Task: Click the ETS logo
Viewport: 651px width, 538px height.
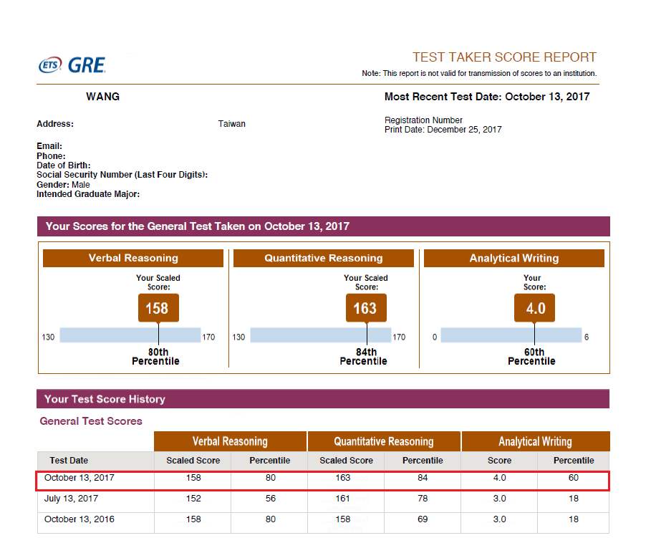Action: (x=50, y=64)
